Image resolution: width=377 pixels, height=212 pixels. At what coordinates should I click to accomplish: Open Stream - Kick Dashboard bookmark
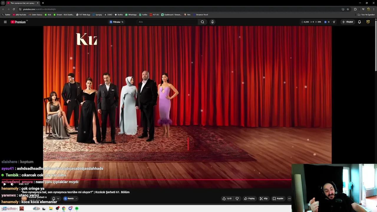point(63,15)
